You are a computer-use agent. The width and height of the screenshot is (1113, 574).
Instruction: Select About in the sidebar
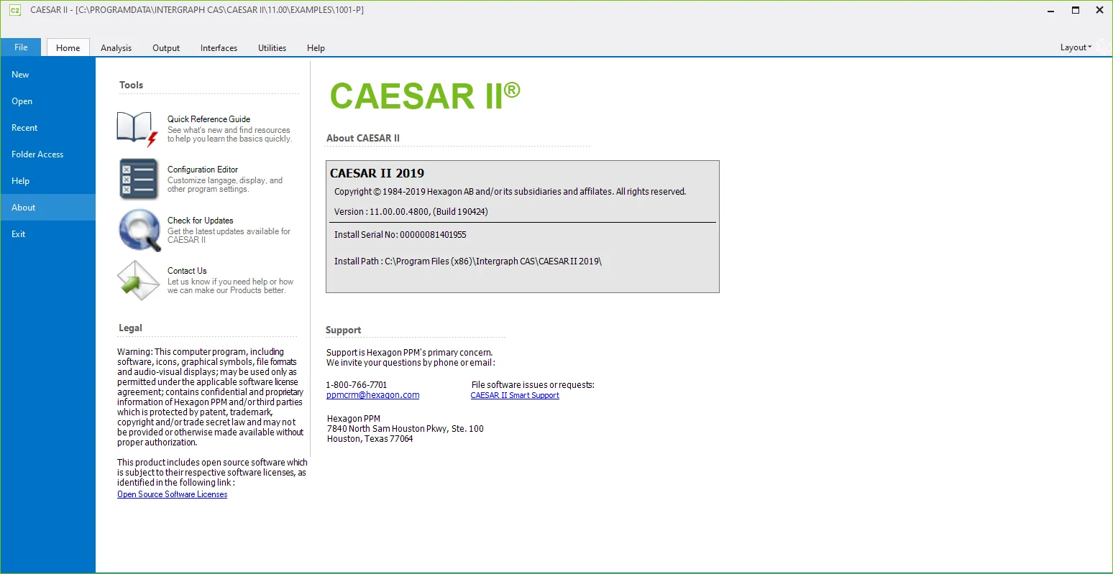click(x=47, y=208)
